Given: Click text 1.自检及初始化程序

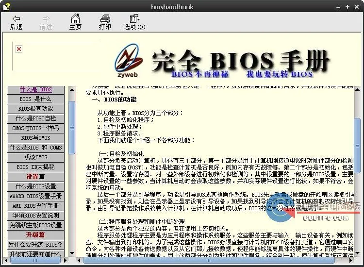Looking at the screenshot, I should pyautogui.click(x=126, y=120).
